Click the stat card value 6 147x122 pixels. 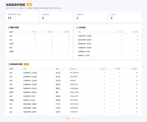pyautogui.click(x=111, y=18)
